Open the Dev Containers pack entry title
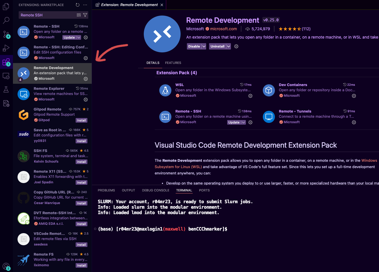 [293, 85]
